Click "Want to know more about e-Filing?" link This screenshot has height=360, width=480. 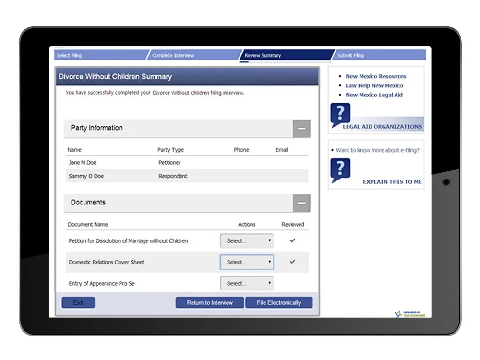[x=377, y=150]
